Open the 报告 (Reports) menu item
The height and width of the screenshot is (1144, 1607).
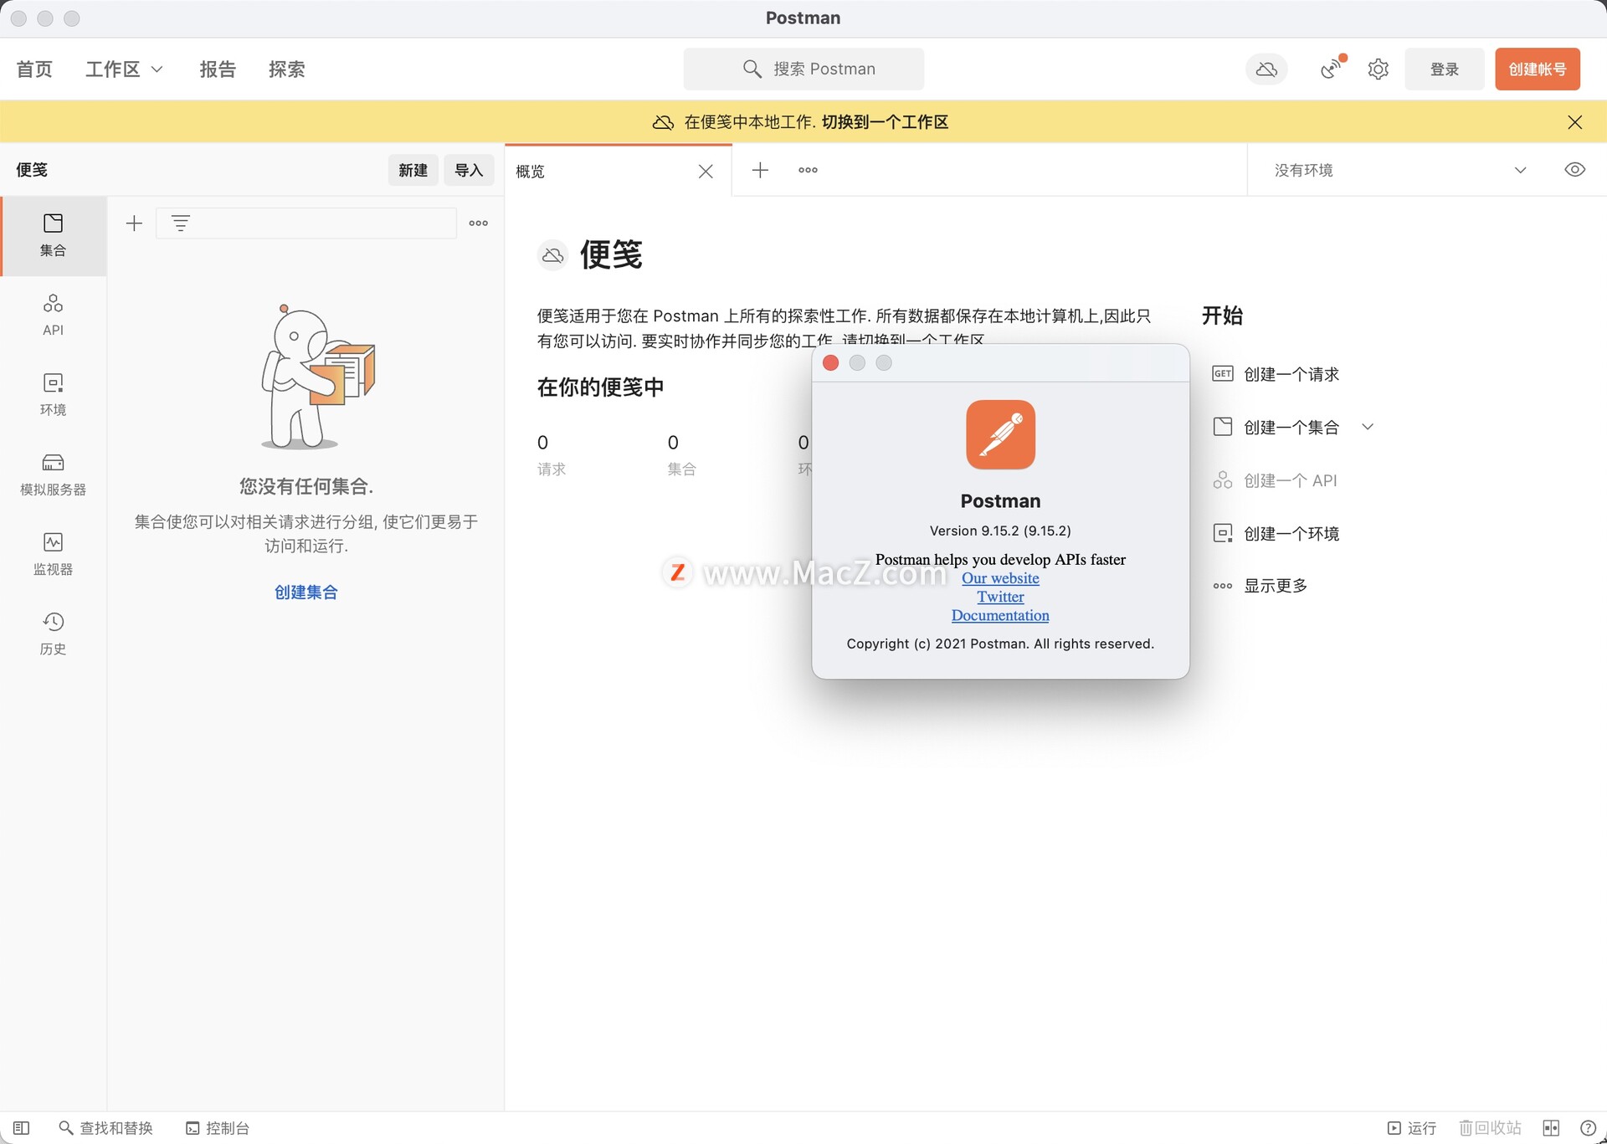tap(218, 69)
